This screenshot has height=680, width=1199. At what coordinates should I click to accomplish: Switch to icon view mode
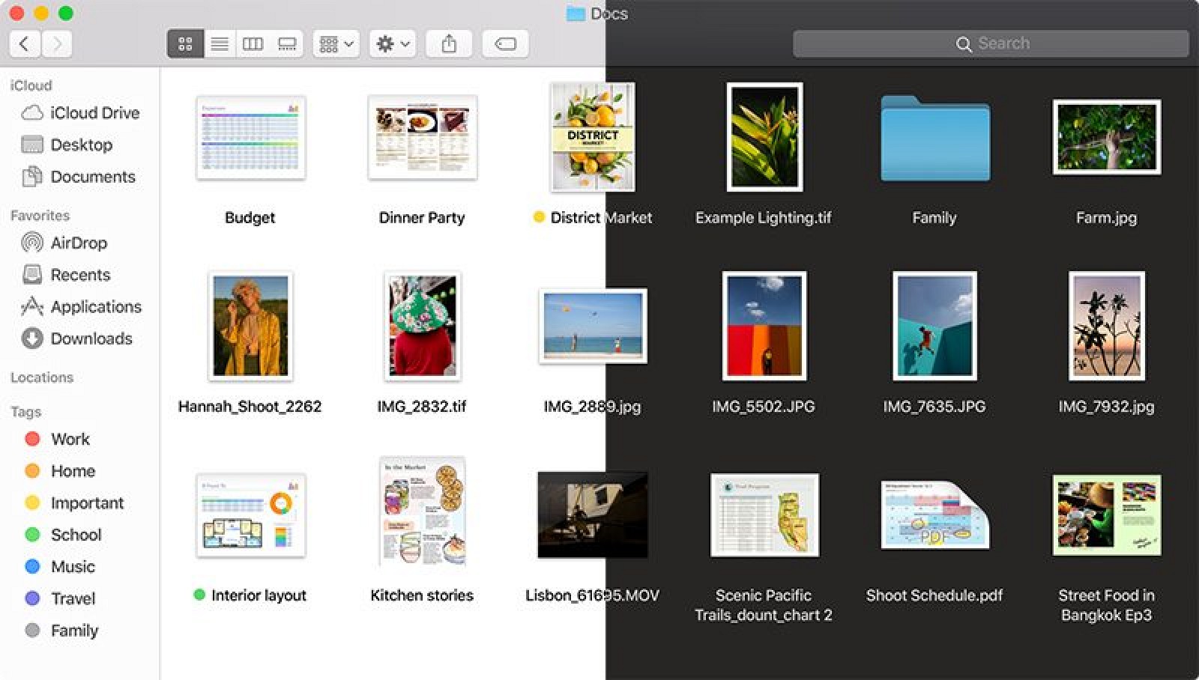185,44
